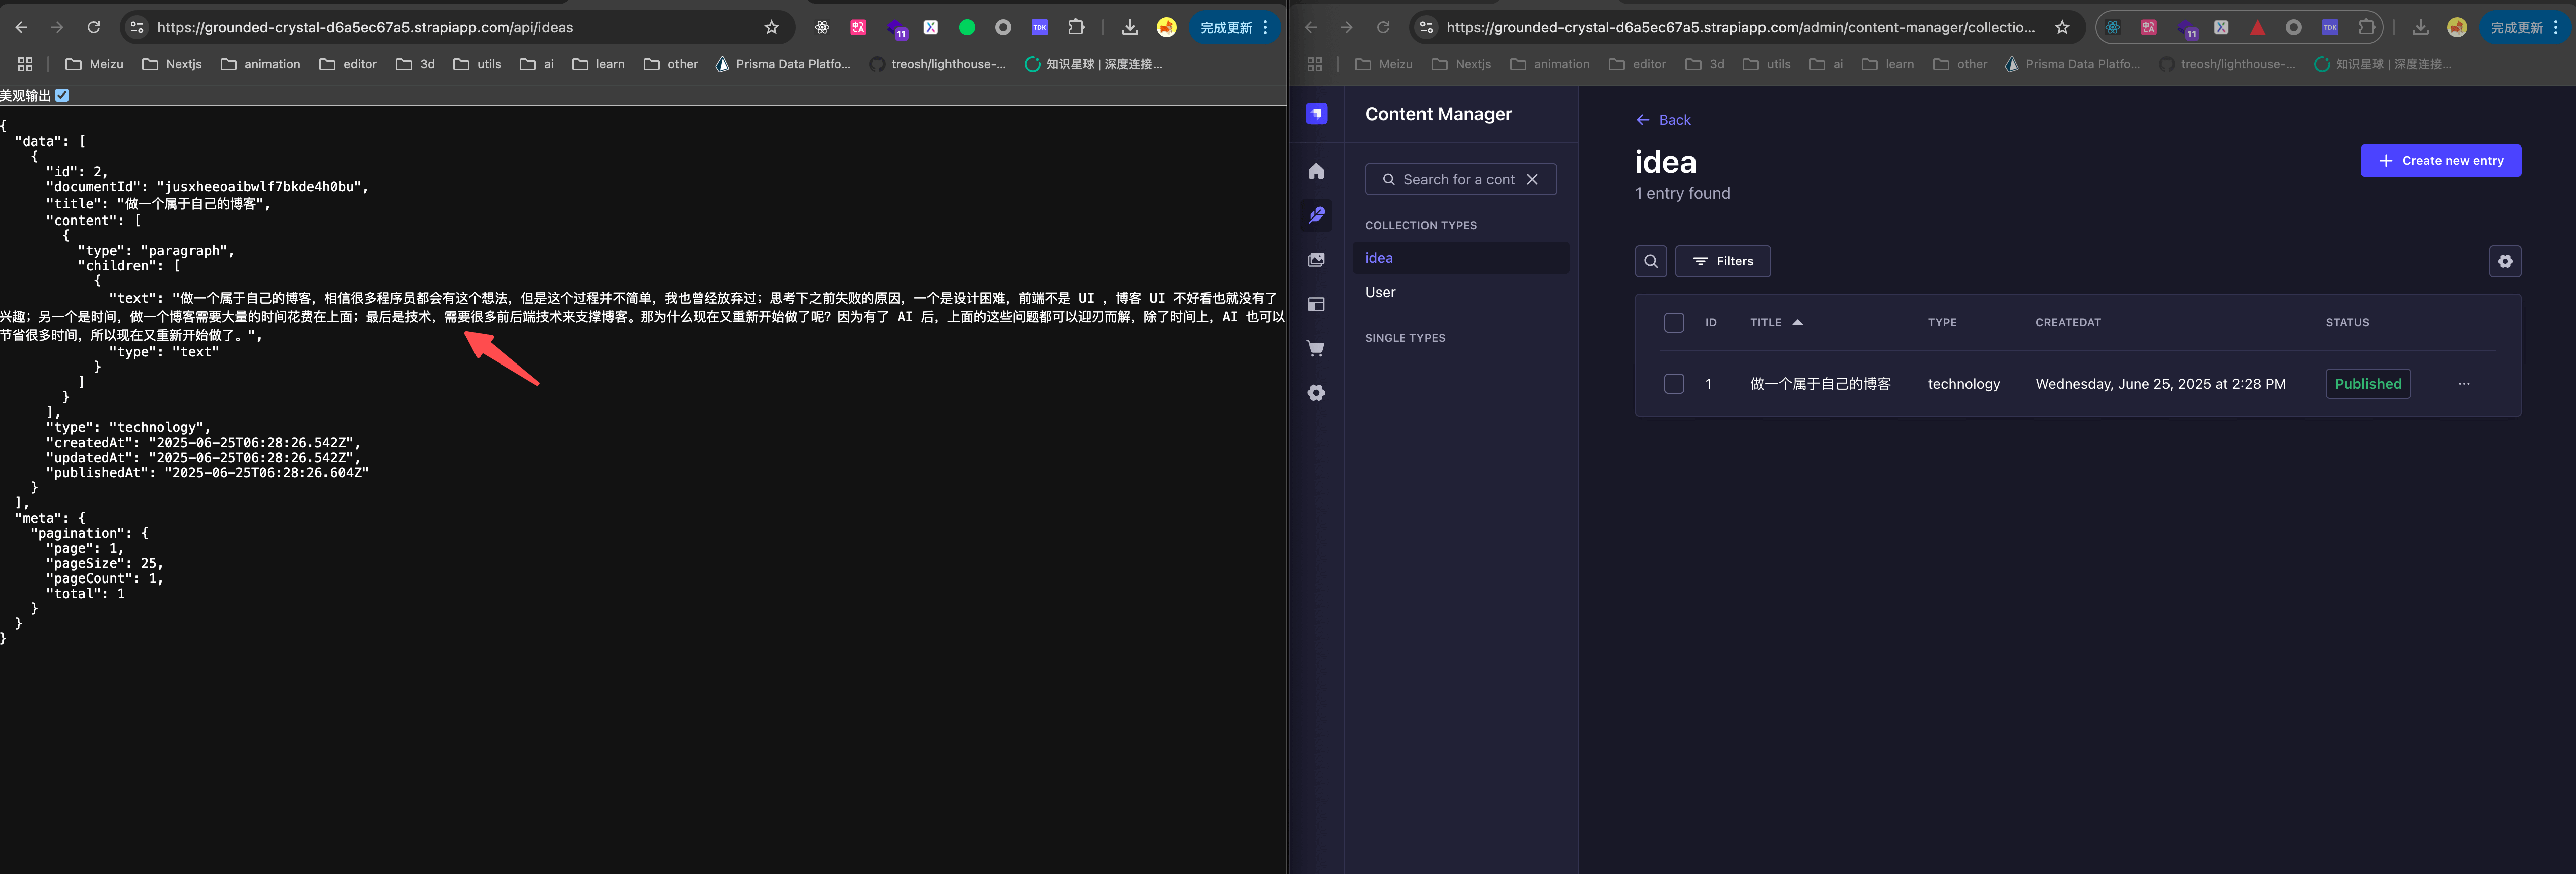The image size is (2576, 874).
Task: Select idea collection type in Content Manager
Action: [1460, 258]
